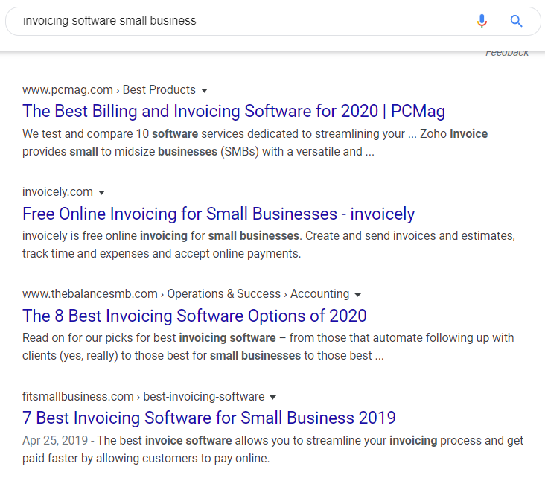Image resolution: width=545 pixels, height=484 pixels.
Task: Click the snippet starting "Read on for our picks"
Action: click(x=268, y=346)
